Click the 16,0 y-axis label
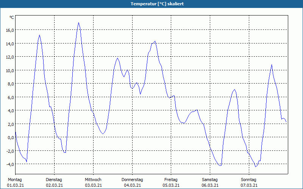This screenshot has height=189, width=303. (x=11, y=30)
